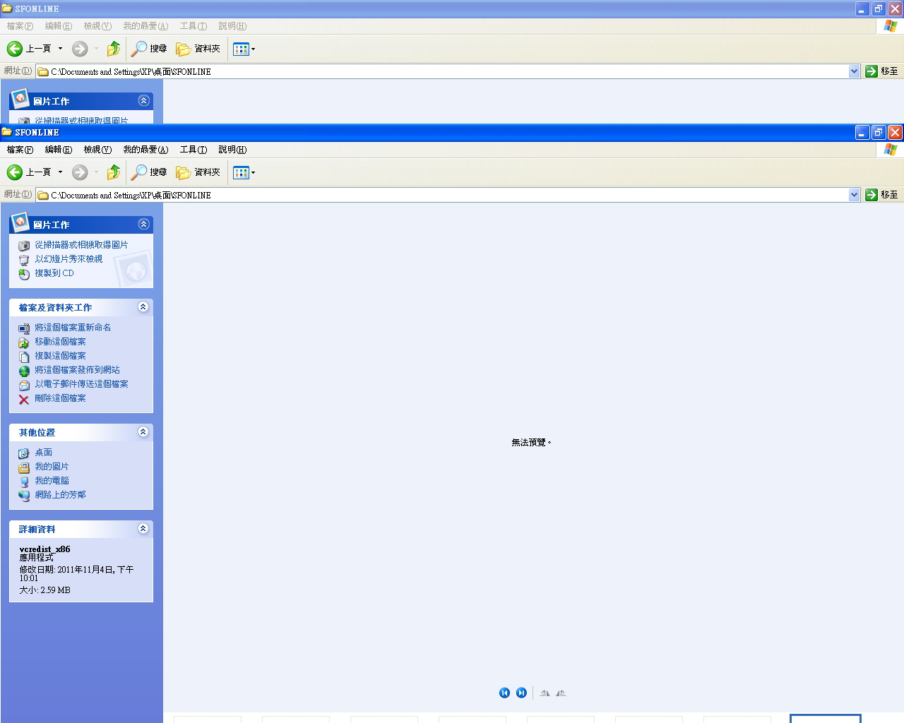
Task: Click the previous image button in filmstrip
Action: [x=504, y=693]
